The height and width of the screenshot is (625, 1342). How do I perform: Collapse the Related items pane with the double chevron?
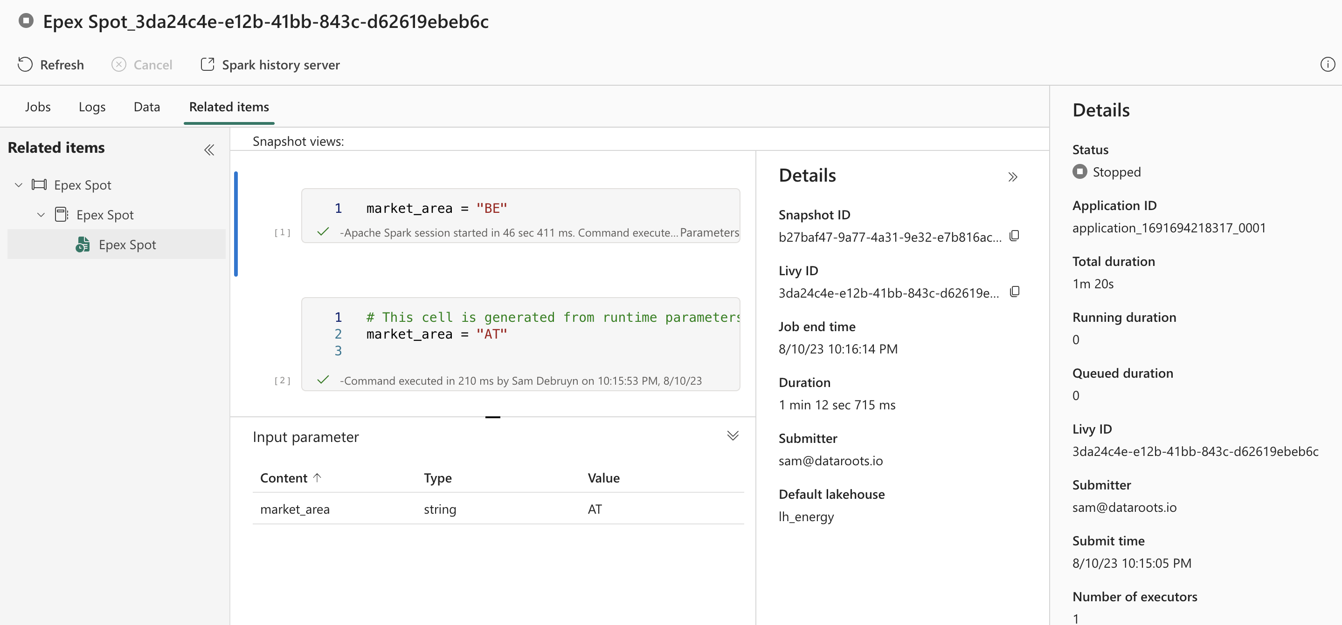click(209, 150)
